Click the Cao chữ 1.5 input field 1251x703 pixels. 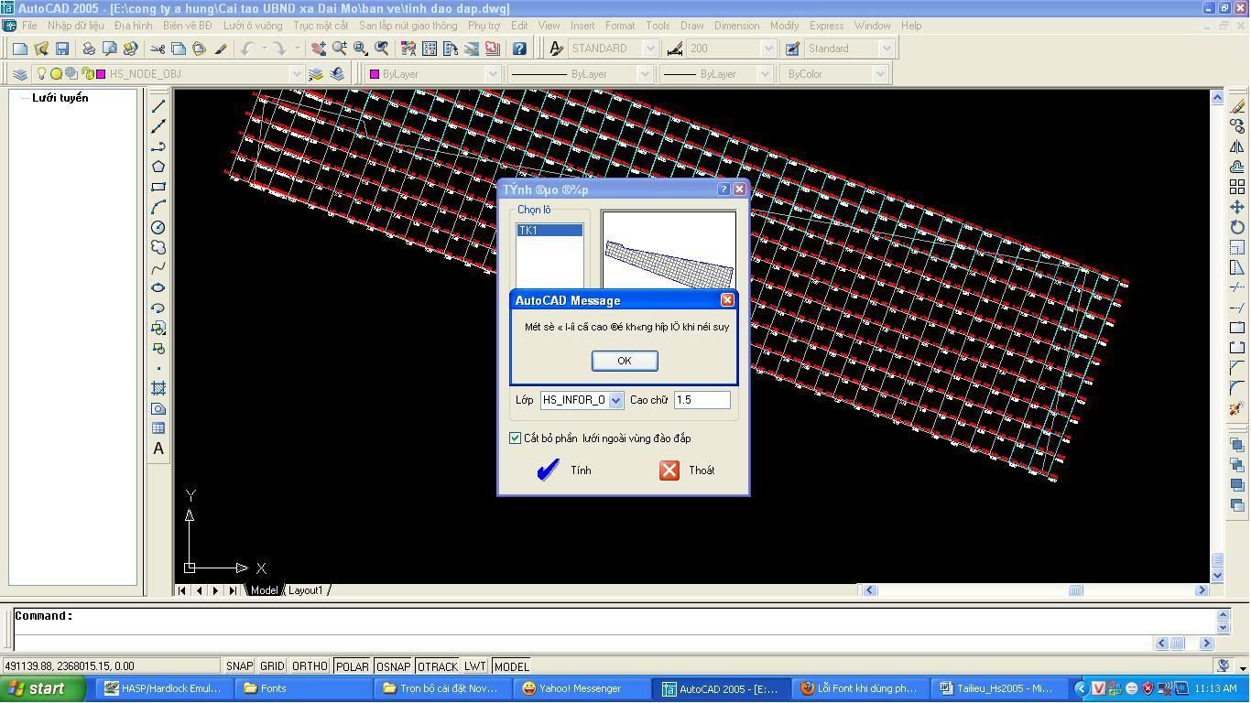[702, 400]
